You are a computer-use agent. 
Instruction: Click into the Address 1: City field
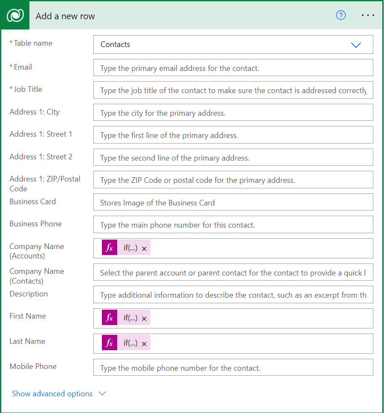pos(233,112)
